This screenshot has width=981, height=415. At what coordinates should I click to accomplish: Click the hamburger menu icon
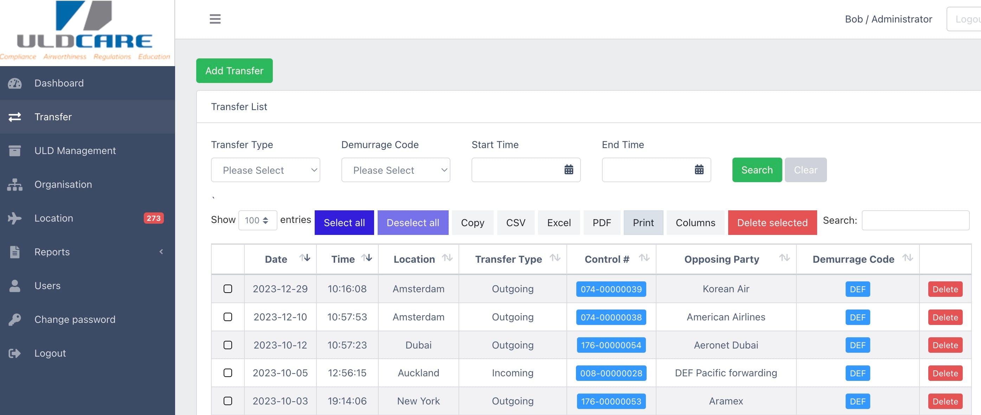pyautogui.click(x=215, y=19)
